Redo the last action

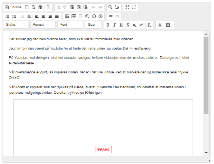(x=100, y=7)
